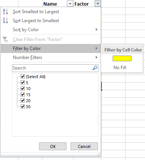Confirm the filter with the OK button

point(53,146)
